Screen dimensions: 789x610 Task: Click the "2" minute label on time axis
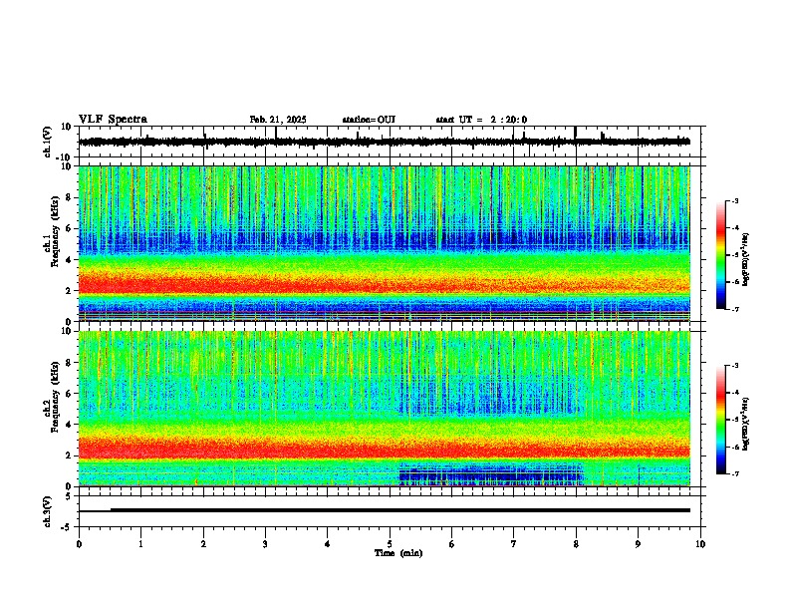click(x=203, y=544)
